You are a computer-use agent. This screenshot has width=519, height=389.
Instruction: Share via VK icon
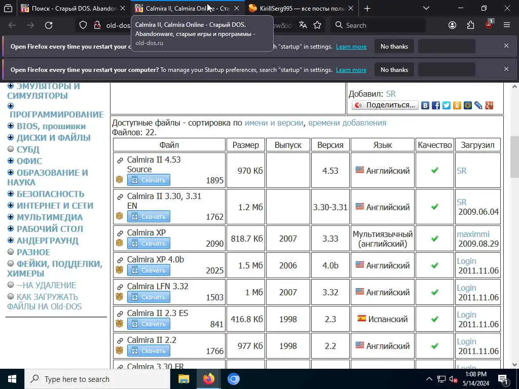(425, 105)
